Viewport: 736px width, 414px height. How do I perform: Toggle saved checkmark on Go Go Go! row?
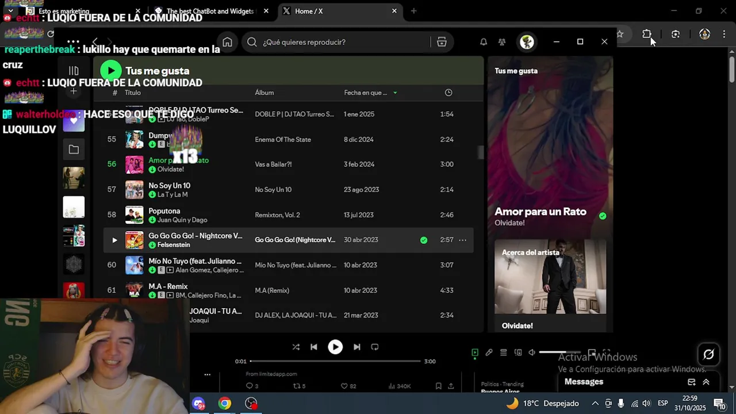click(x=424, y=240)
